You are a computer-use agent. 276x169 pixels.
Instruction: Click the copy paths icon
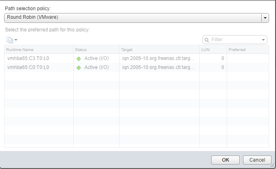tap(10, 40)
